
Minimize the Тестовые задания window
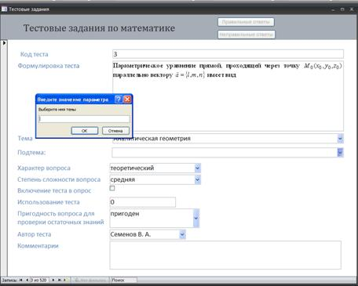pos(333,9)
